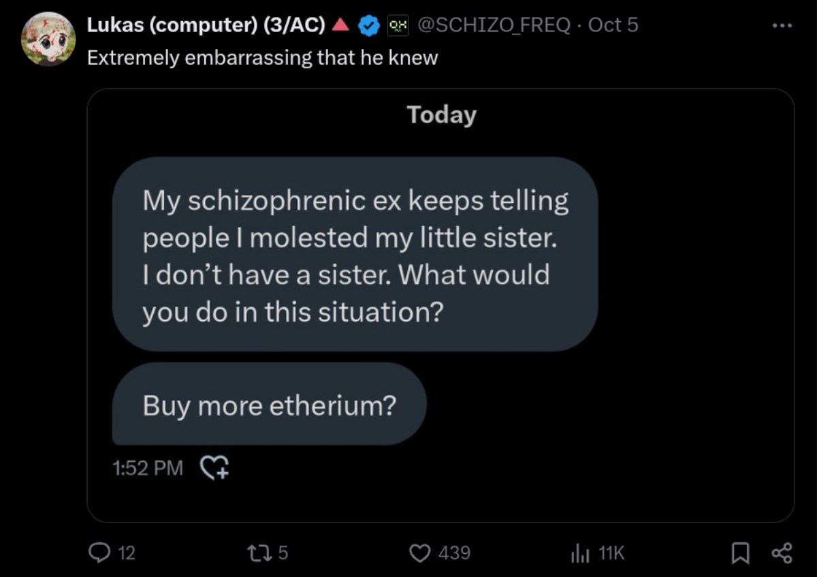Click the add reaction heart-plus icon
The image size is (817, 577).
[x=215, y=467]
